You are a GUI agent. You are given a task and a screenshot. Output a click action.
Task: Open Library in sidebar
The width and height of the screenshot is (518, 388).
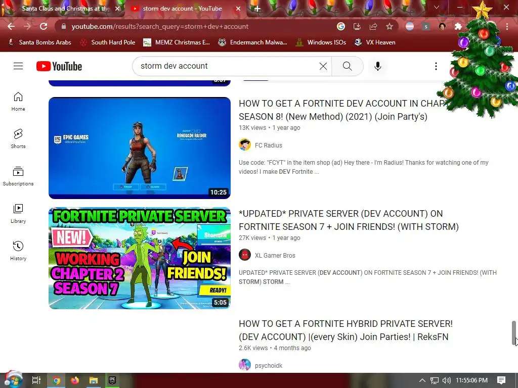coord(18,214)
